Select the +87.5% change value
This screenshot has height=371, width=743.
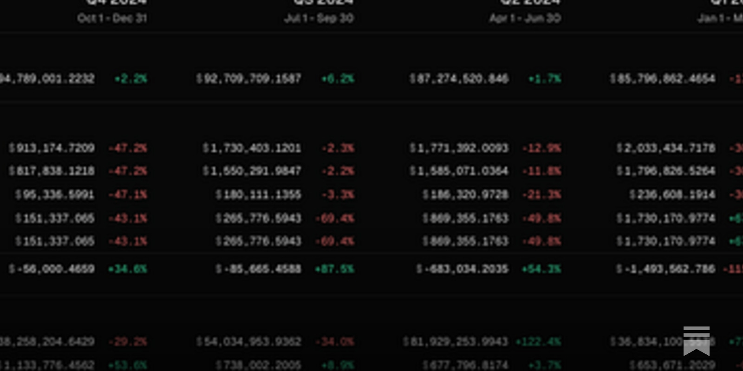click(x=334, y=269)
